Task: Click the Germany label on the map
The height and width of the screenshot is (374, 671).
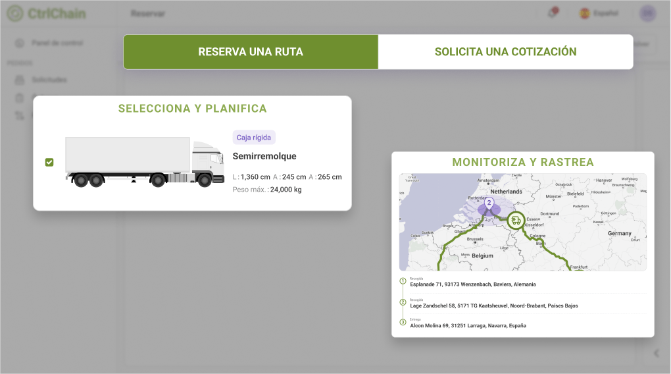Action: pyautogui.click(x=619, y=234)
